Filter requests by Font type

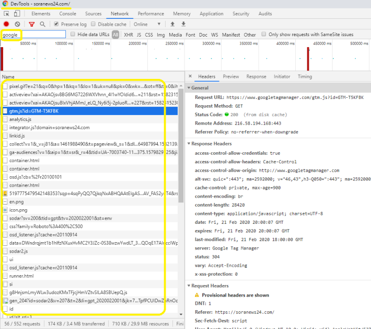pos(190,35)
